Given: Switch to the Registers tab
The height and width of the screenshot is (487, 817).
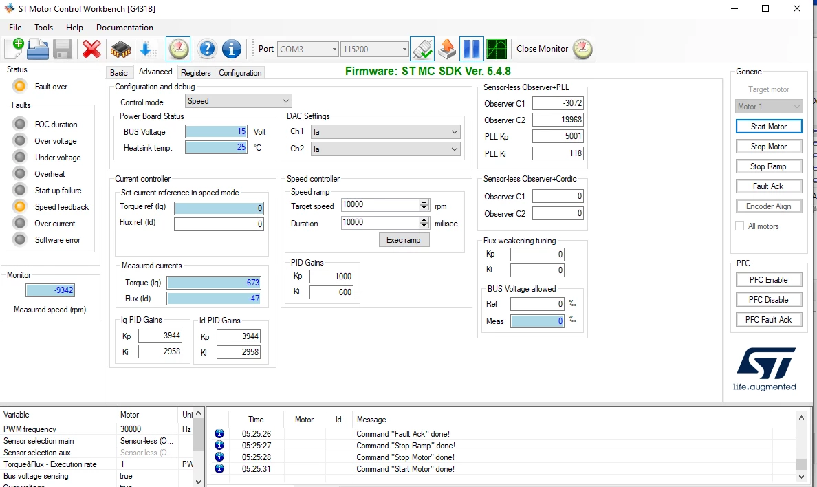Looking at the screenshot, I should pos(195,72).
